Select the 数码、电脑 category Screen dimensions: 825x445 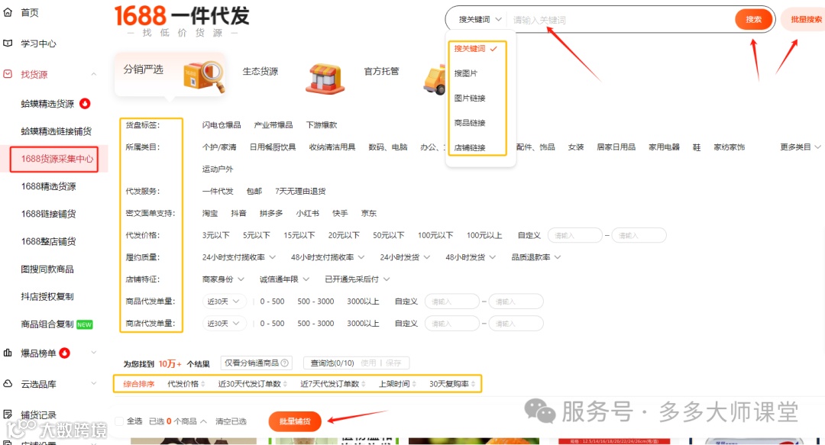(x=388, y=147)
